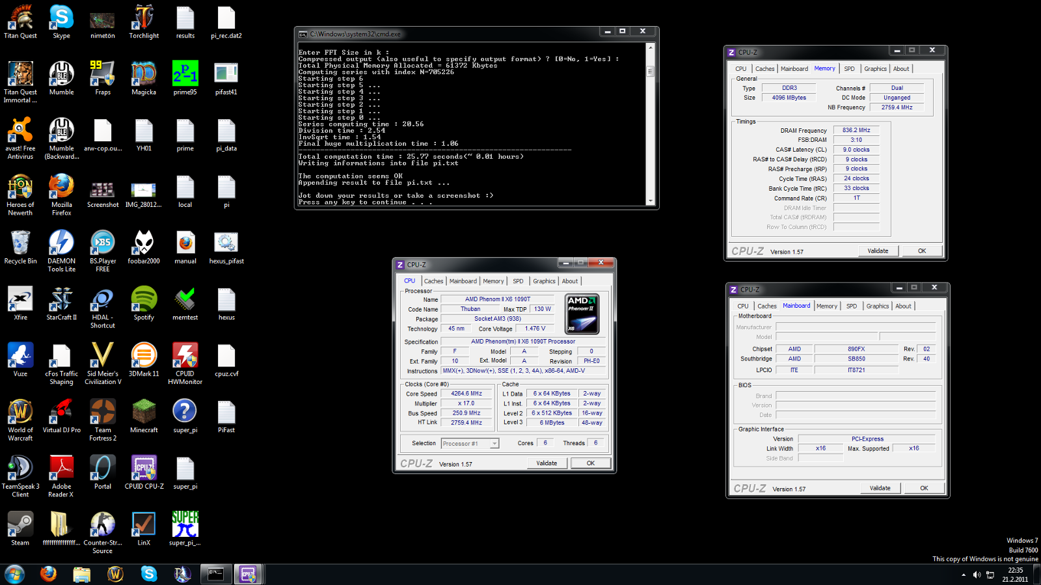The image size is (1041, 585).
Task: Open the Recycle Bin
Action: pos(20,248)
